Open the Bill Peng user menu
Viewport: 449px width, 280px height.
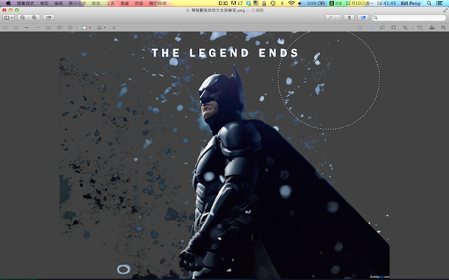click(410, 3)
